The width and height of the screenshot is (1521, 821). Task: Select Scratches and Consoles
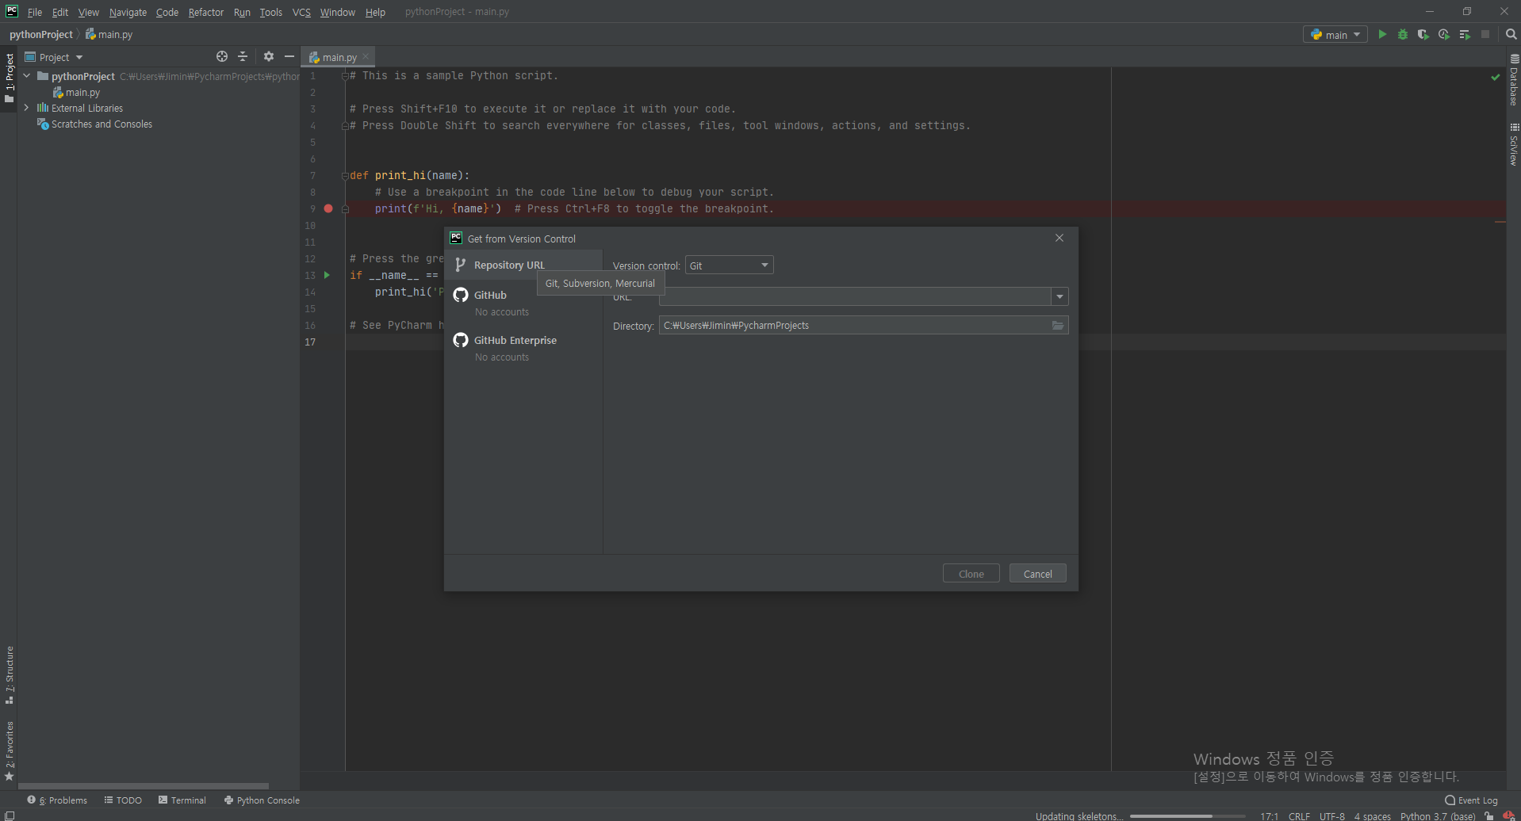pyautogui.click(x=94, y=124)
